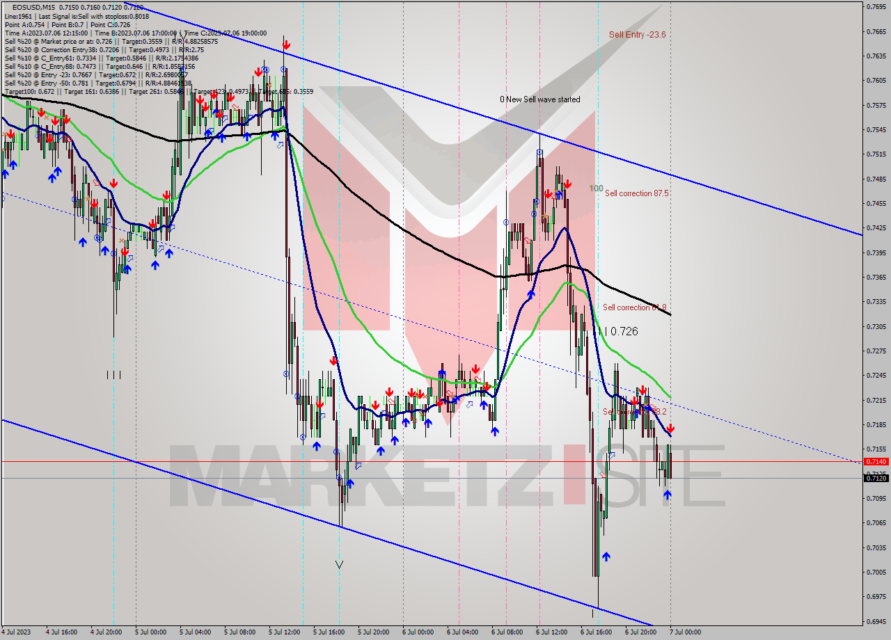Click the '| 0.726' price annotation
Viewport: 891px width, 640px height.
[622, 332]
